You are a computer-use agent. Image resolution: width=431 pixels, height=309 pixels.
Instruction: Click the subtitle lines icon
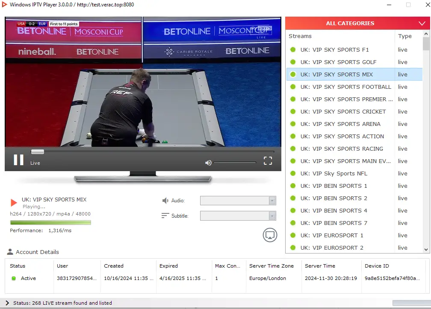click(x=165, y=216)
